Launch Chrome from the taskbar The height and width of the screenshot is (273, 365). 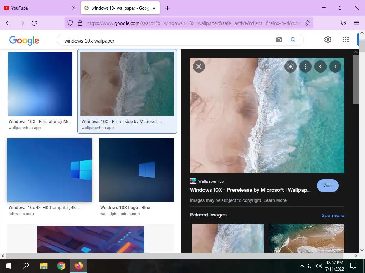point(61,266)
